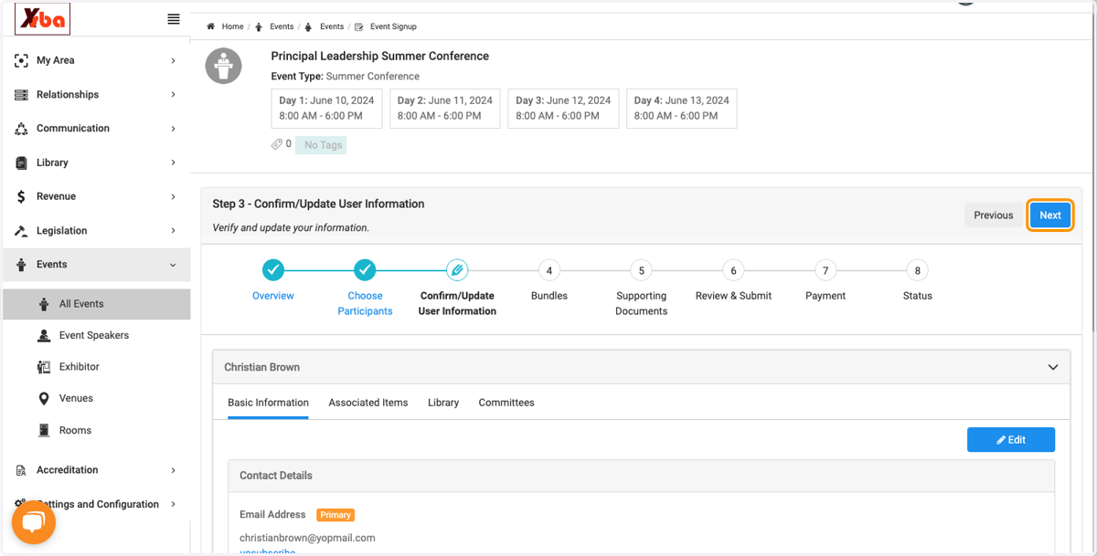This screenshot has height=556, width=1097.
Task: Click the Contact Details section header
Action: (641, 476)
